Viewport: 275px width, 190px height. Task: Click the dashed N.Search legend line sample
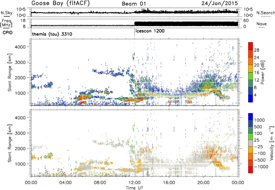point(266,16)
